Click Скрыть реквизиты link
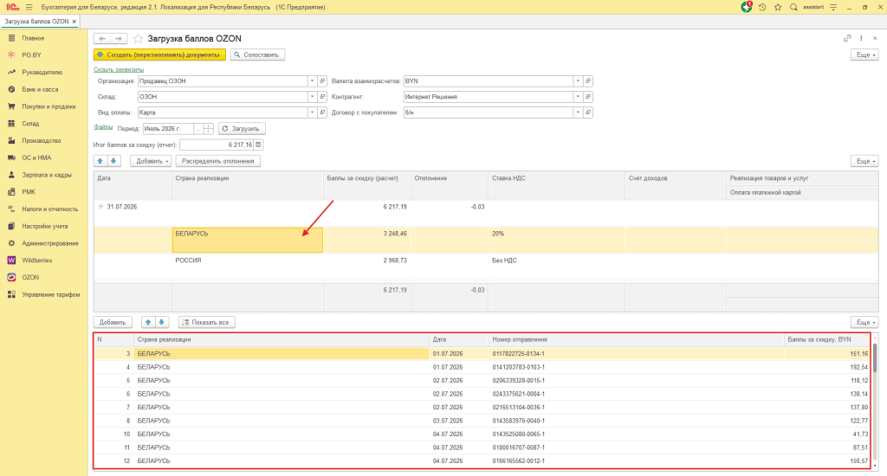The height and width of the screenshot is (476, 887). 119,69
